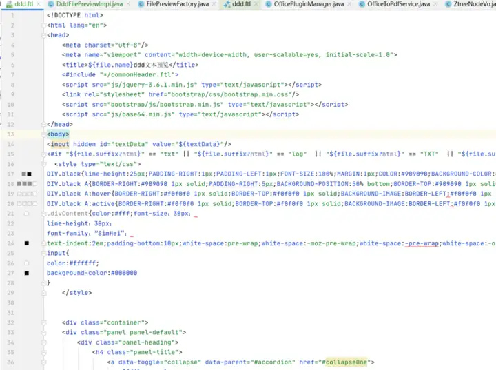Viewport: 496px width, 370px height.
Task: Click the meta charset="utf-8" line
Action: point(105,45)
